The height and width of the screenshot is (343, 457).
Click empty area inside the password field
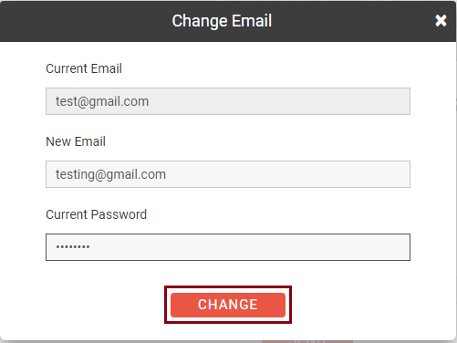(x=249, y=247)
